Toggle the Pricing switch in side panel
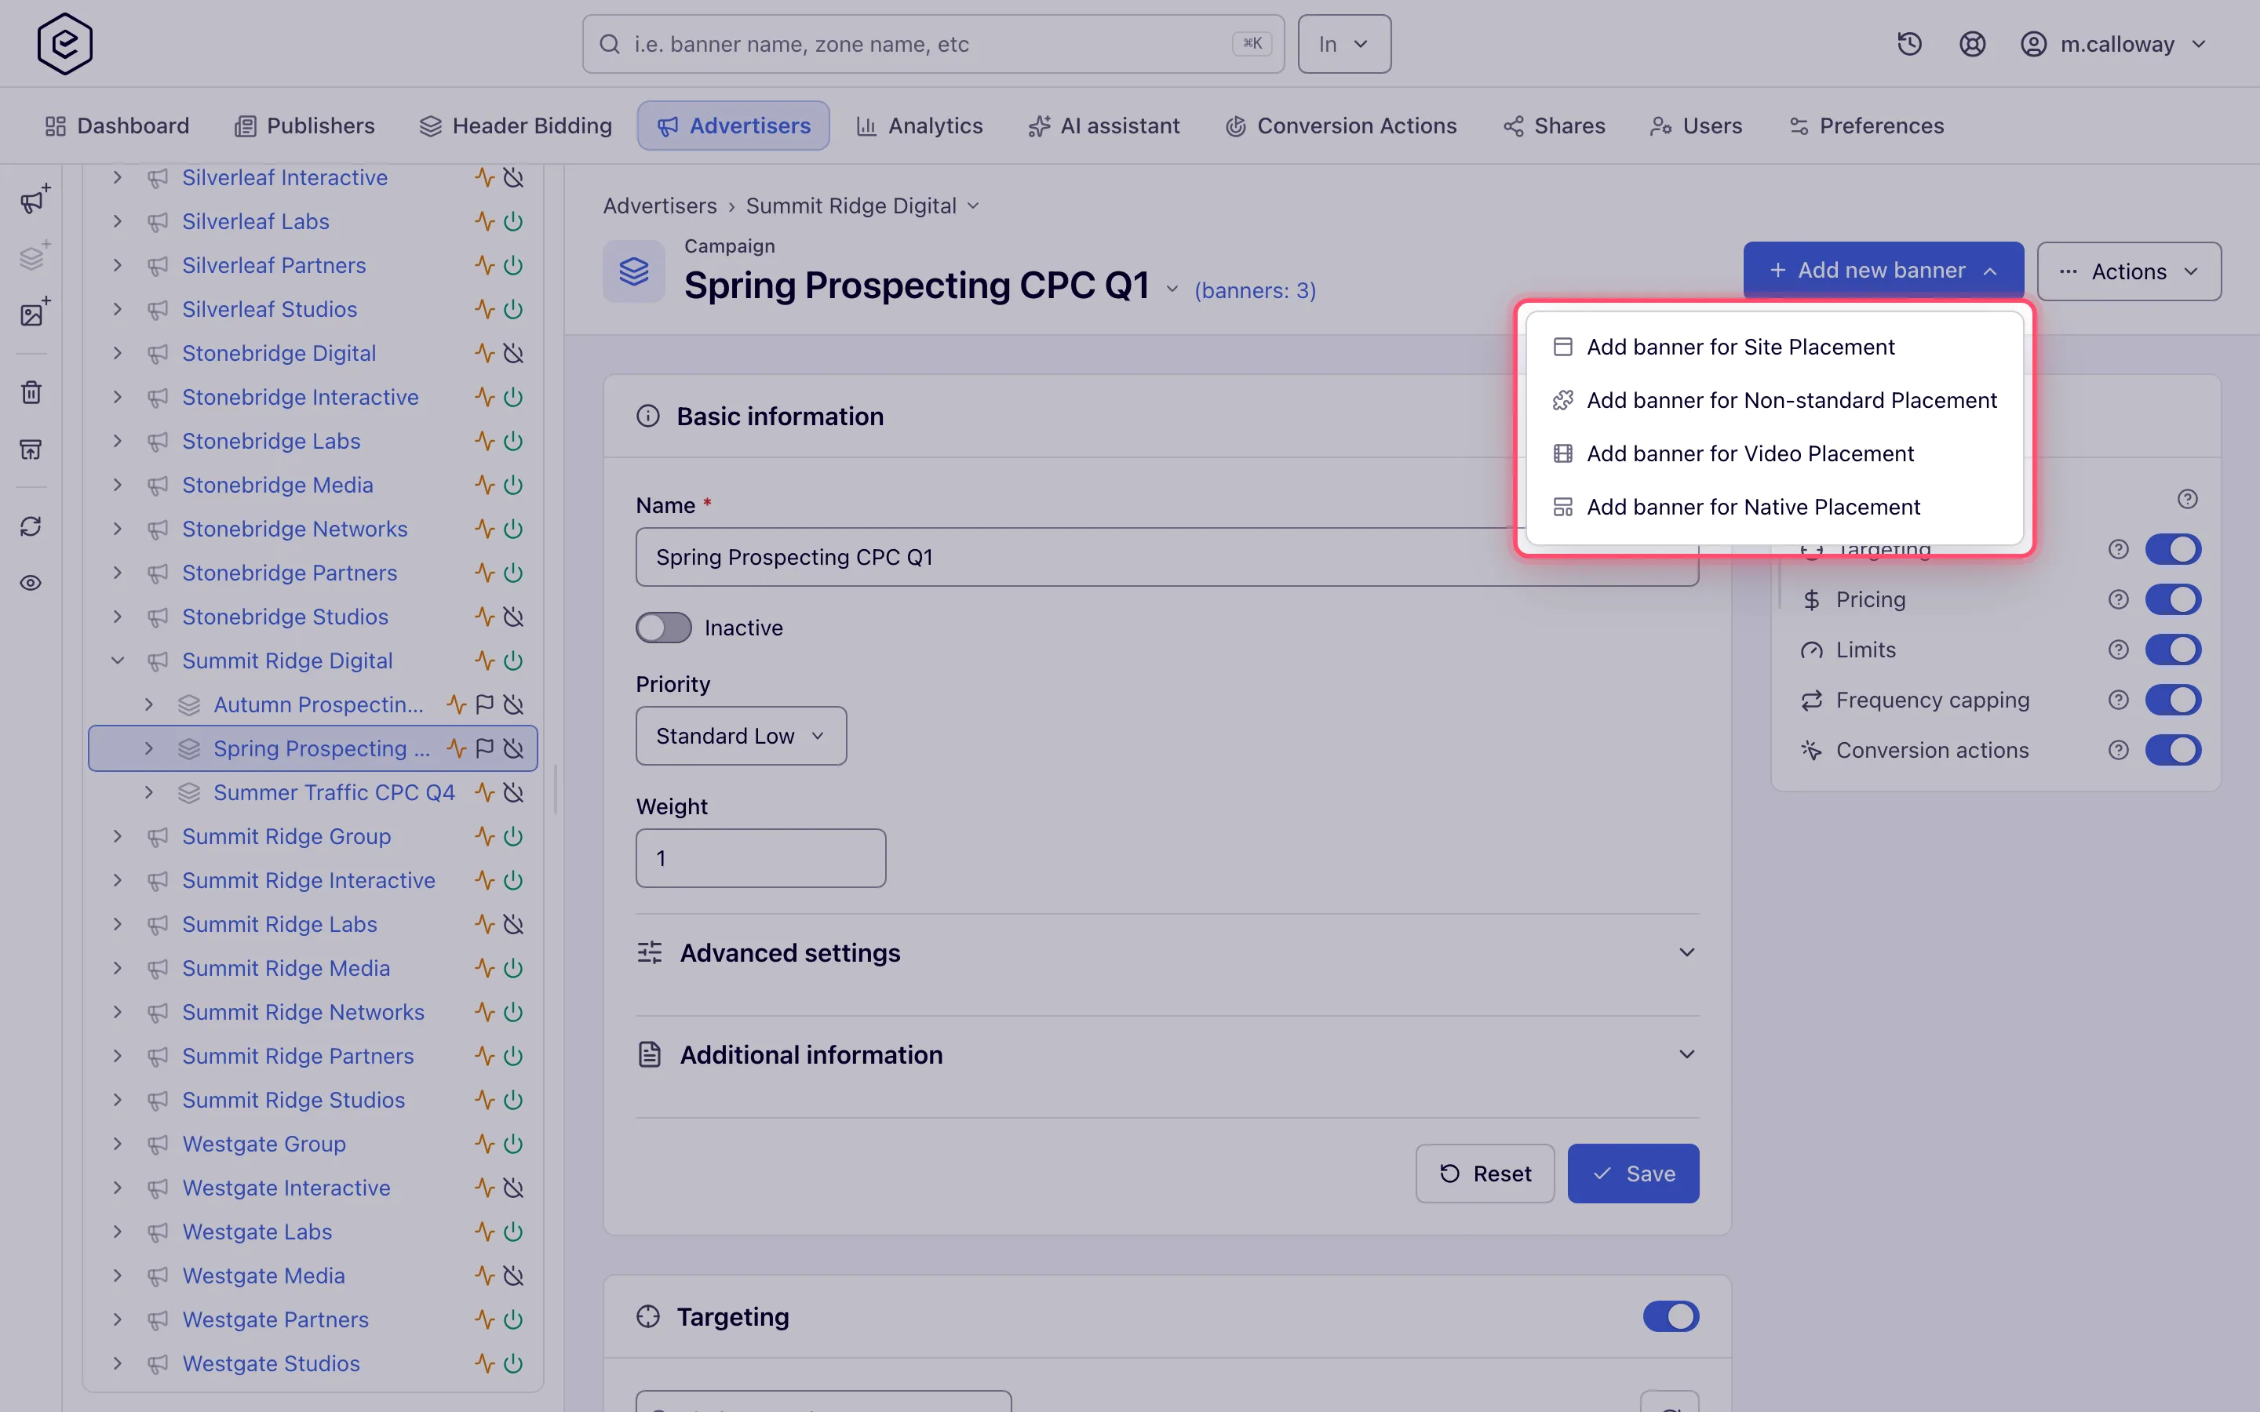 click(2172, 599)
